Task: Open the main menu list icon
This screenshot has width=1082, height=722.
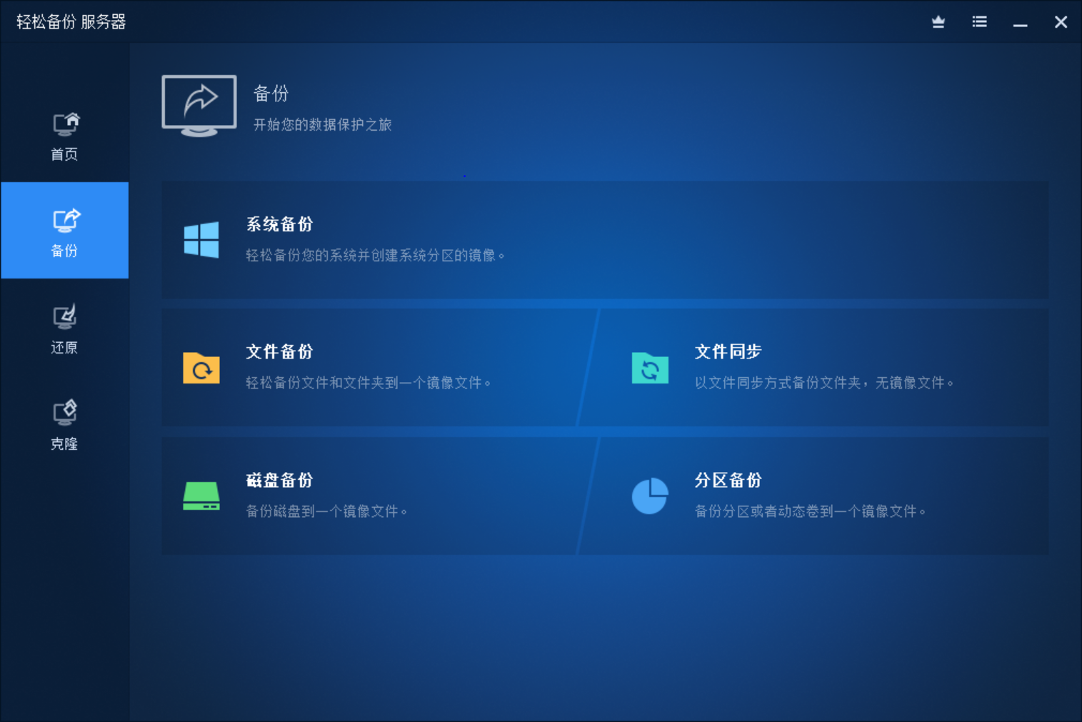Action: coord(979,22)
